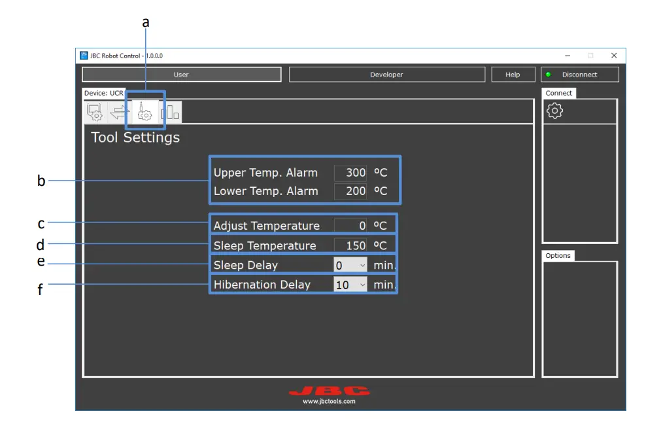Viewport: 661px width, 424px height.
Task: Edit the Sleep Temperature value field
Action: pos(350,245)
